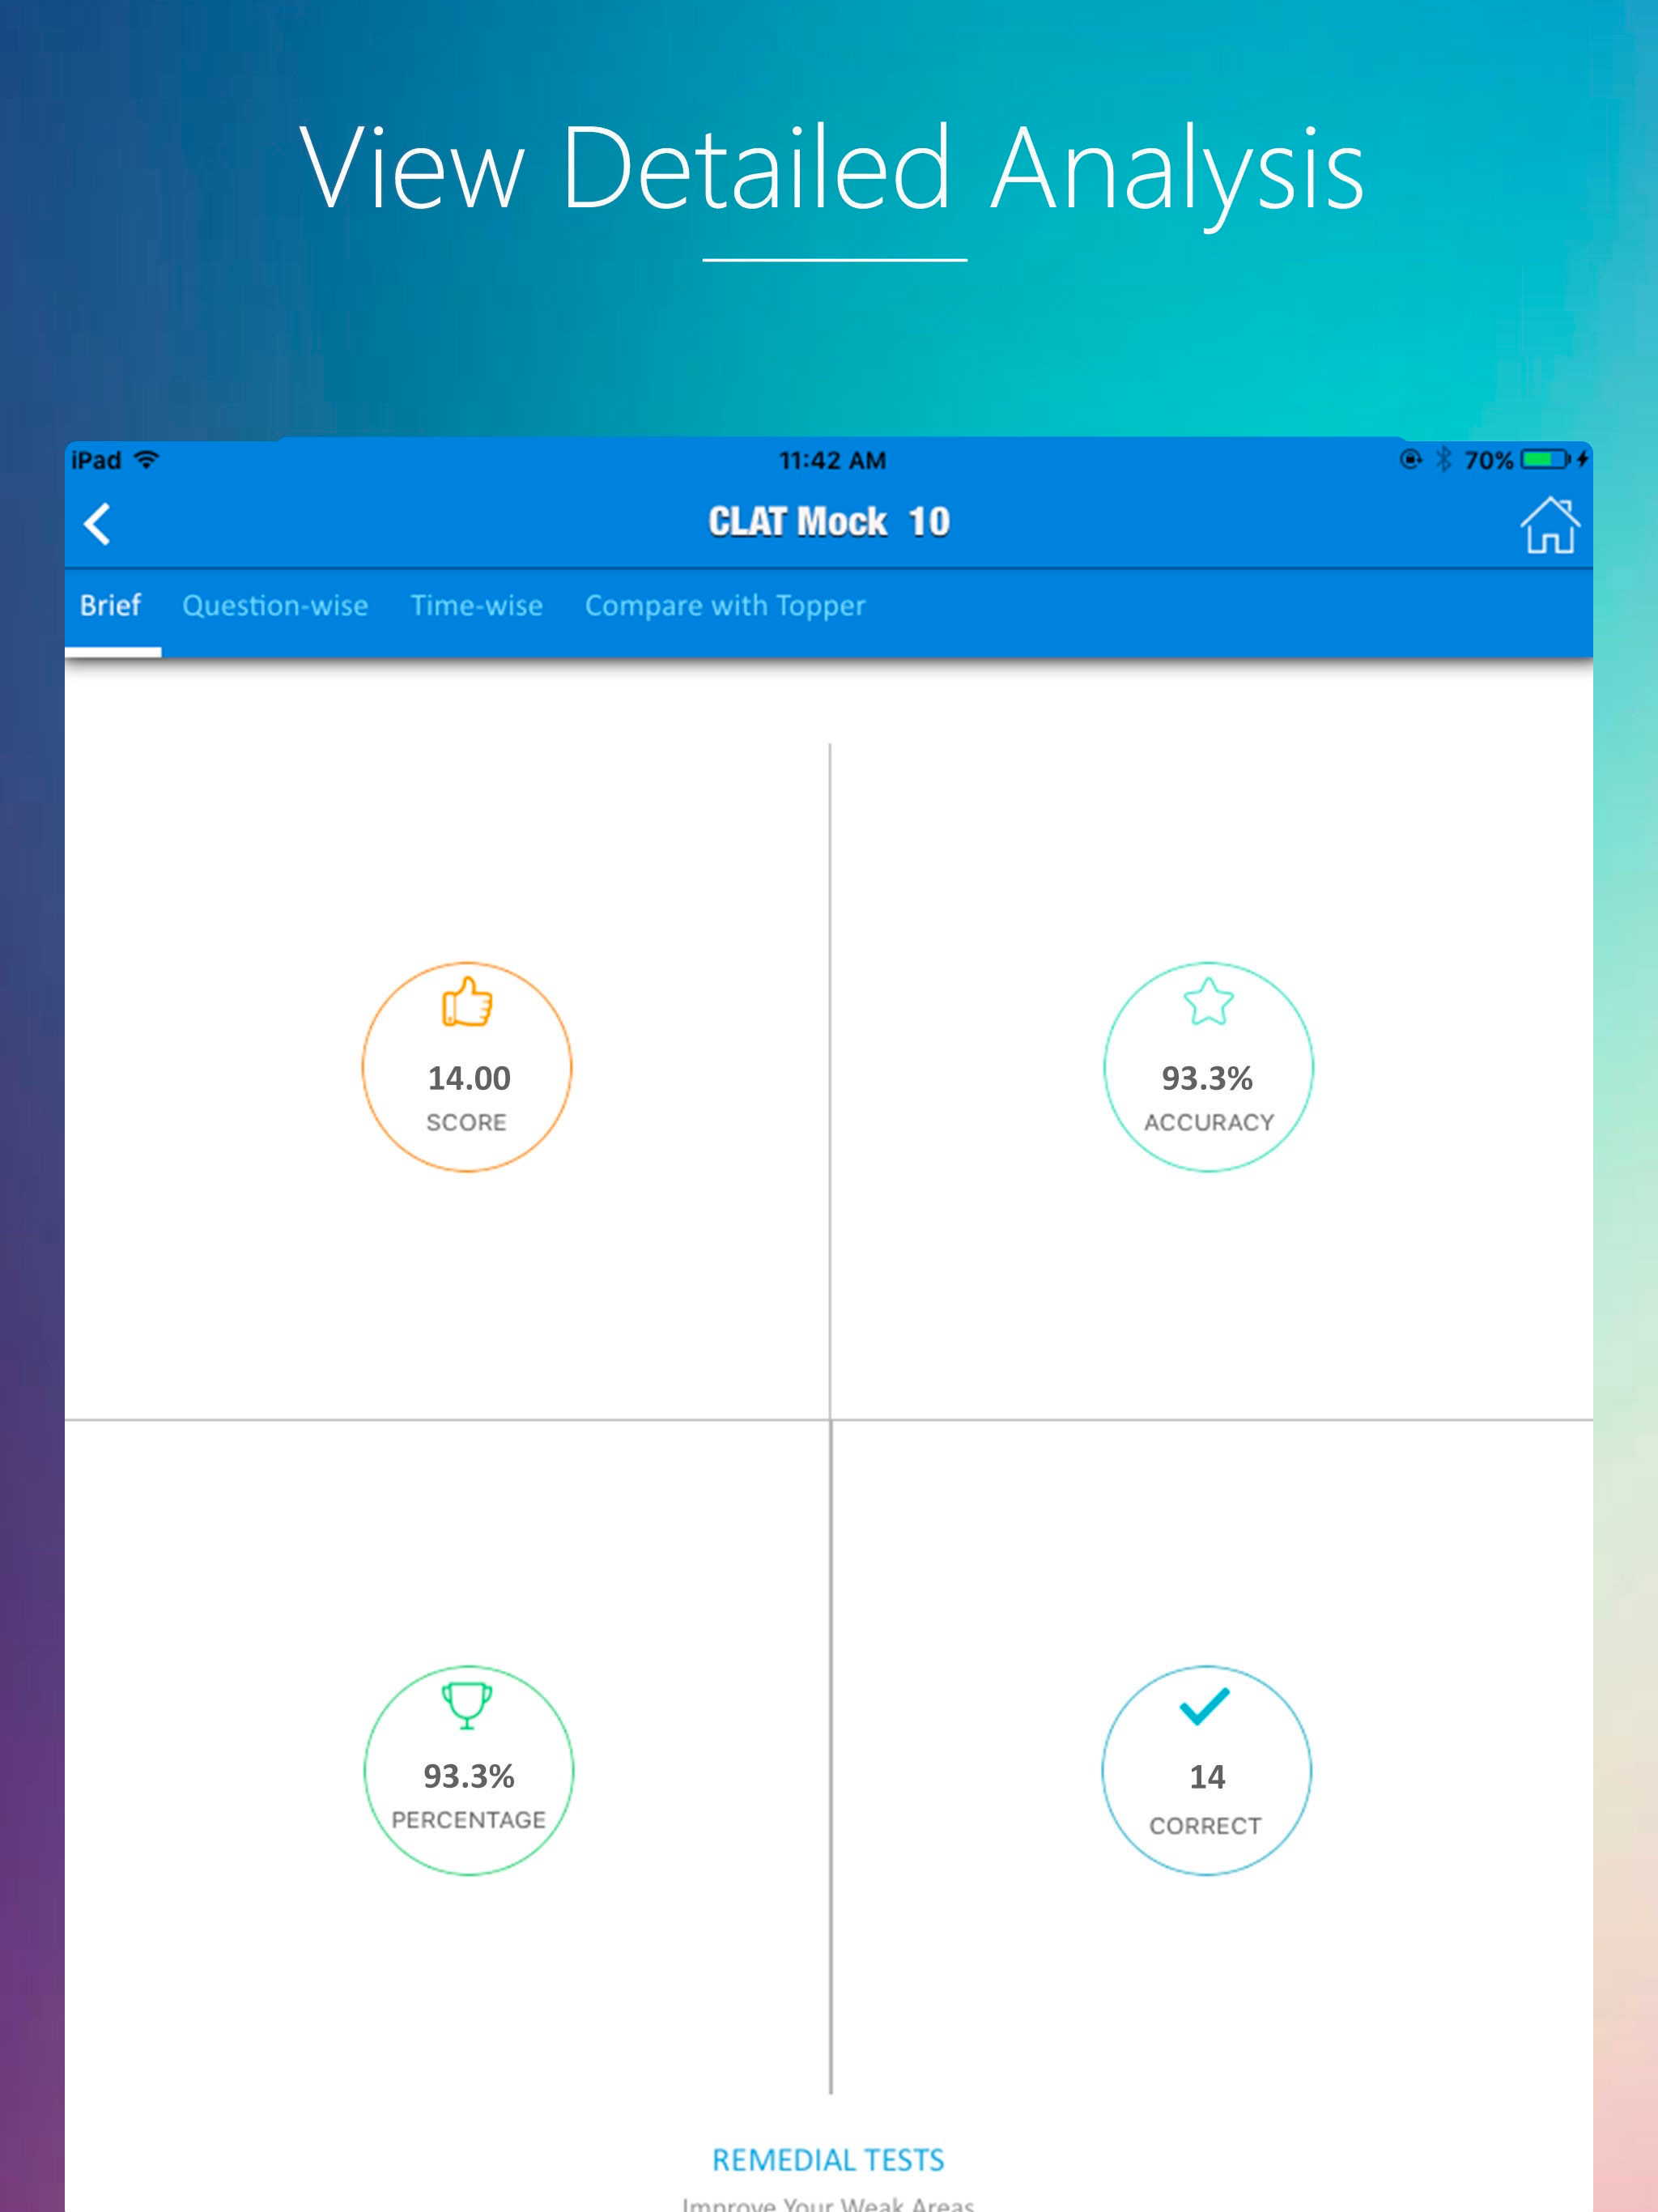The width and height of the screenshot is (1658, 2212).
Task: Go to home via the house icon
Action: [x=1549, y=525]
